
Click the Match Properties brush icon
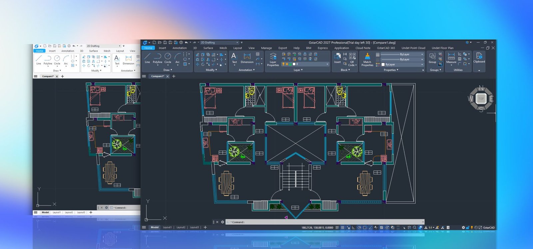(367, 56)
